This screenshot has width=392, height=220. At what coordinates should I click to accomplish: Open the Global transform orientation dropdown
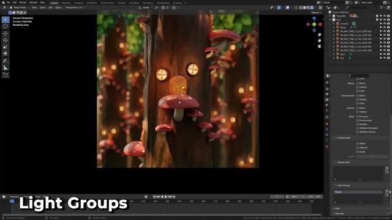[146, 8]
